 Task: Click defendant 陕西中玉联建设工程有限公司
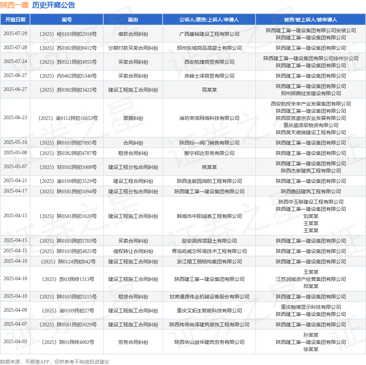[311, 202]
